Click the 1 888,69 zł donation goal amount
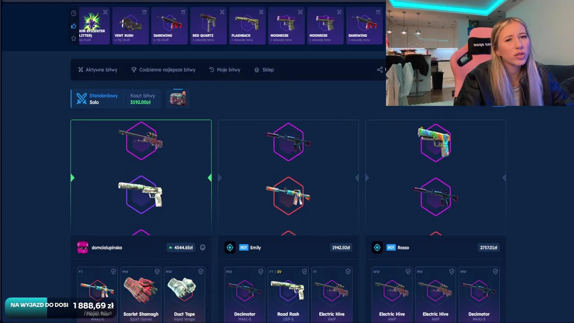This screenshot has height=323, width=574. pos(93,306)
